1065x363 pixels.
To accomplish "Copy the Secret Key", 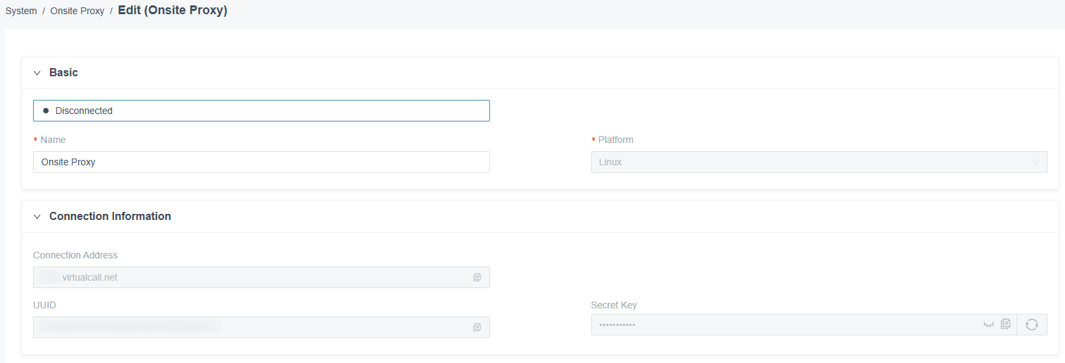I will 1006,324.
